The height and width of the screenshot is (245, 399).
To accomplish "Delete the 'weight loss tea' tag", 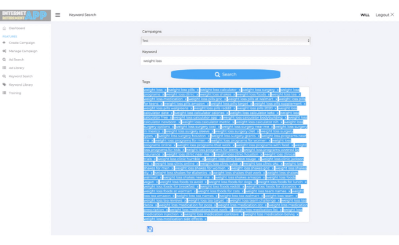I will (x=300, y=94).
